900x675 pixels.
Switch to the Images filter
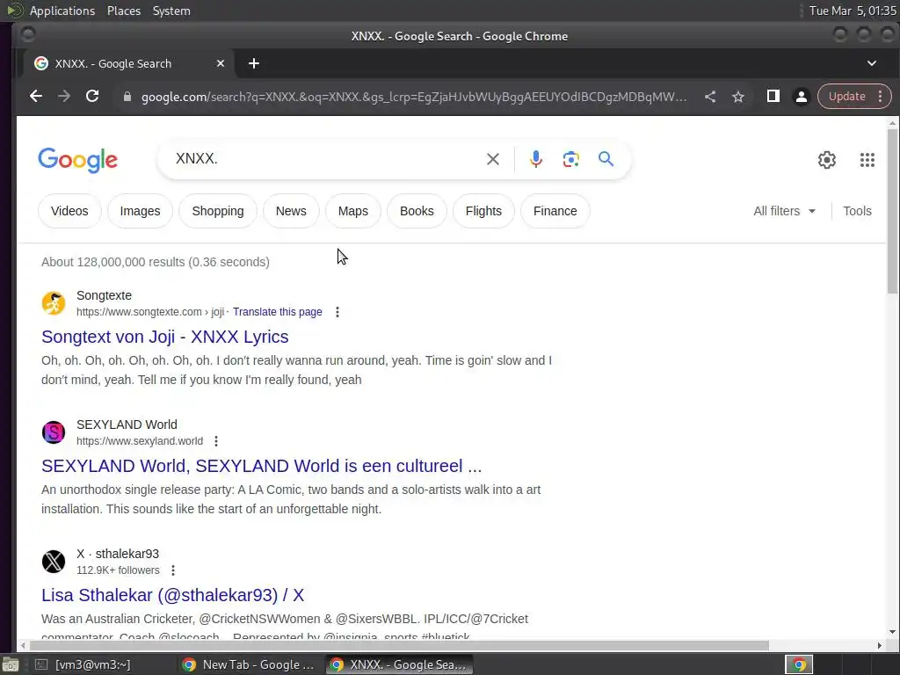(x=140, y=211)
